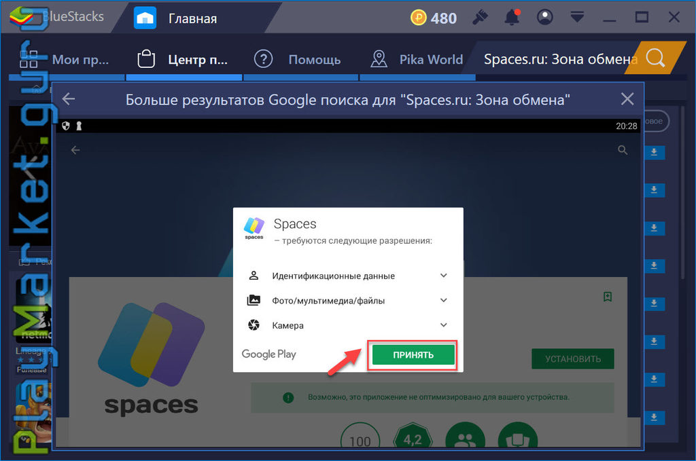
Task: Open the pin tool in the title bar
Action: 480,17
